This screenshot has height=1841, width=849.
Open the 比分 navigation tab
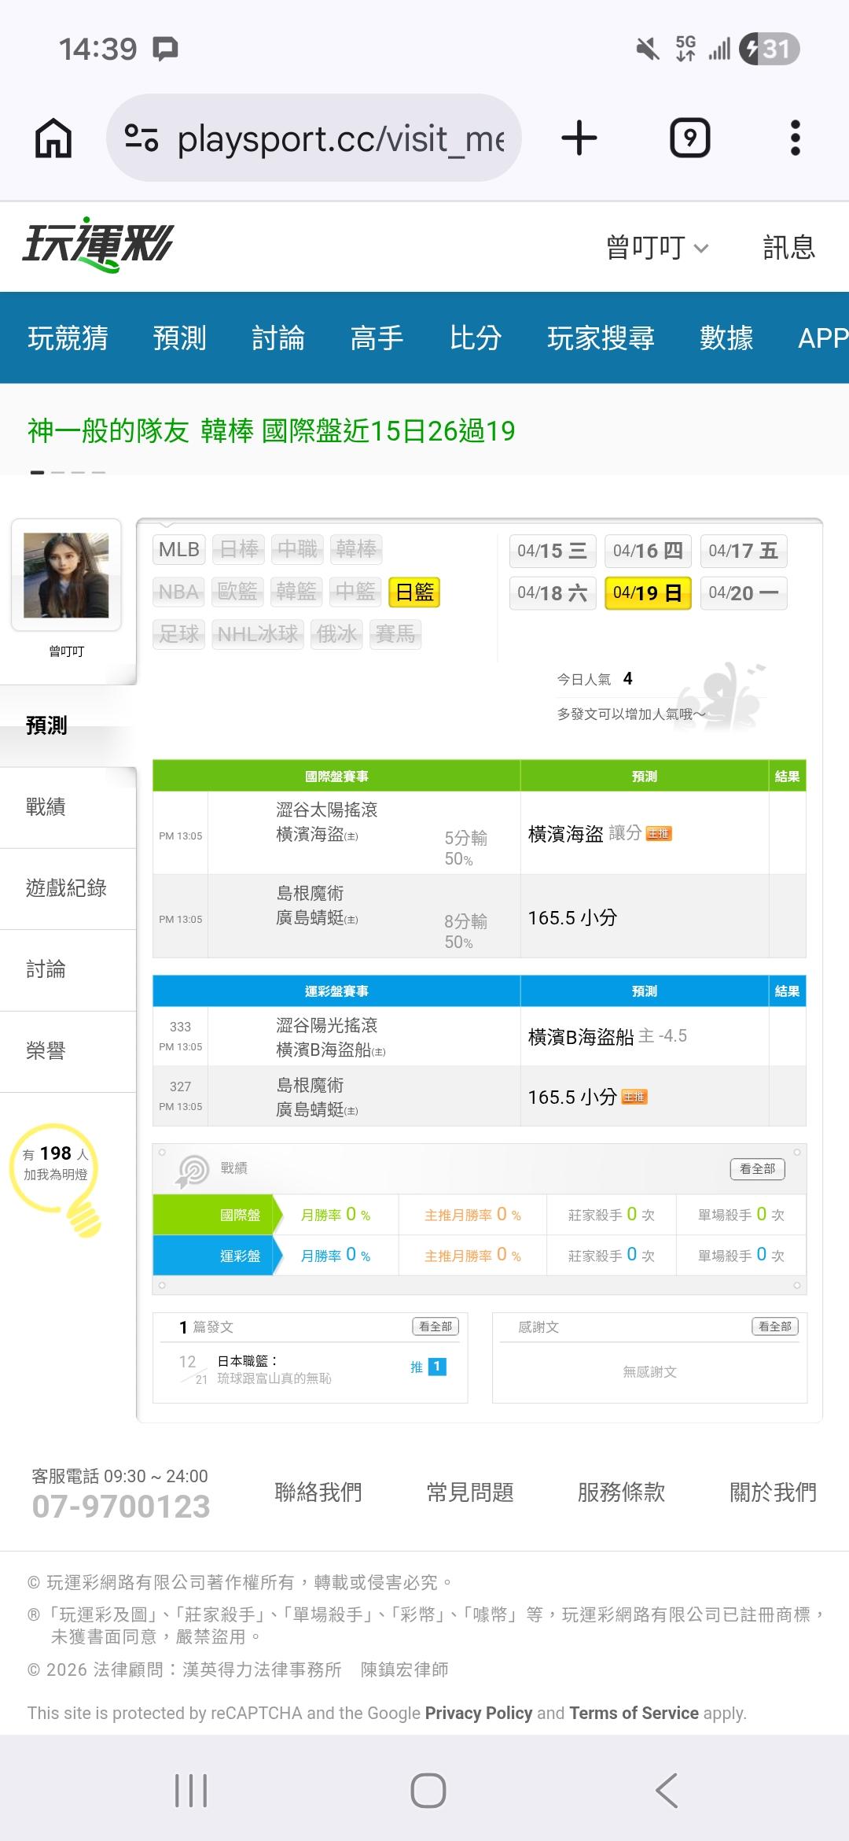pos(476,338)
